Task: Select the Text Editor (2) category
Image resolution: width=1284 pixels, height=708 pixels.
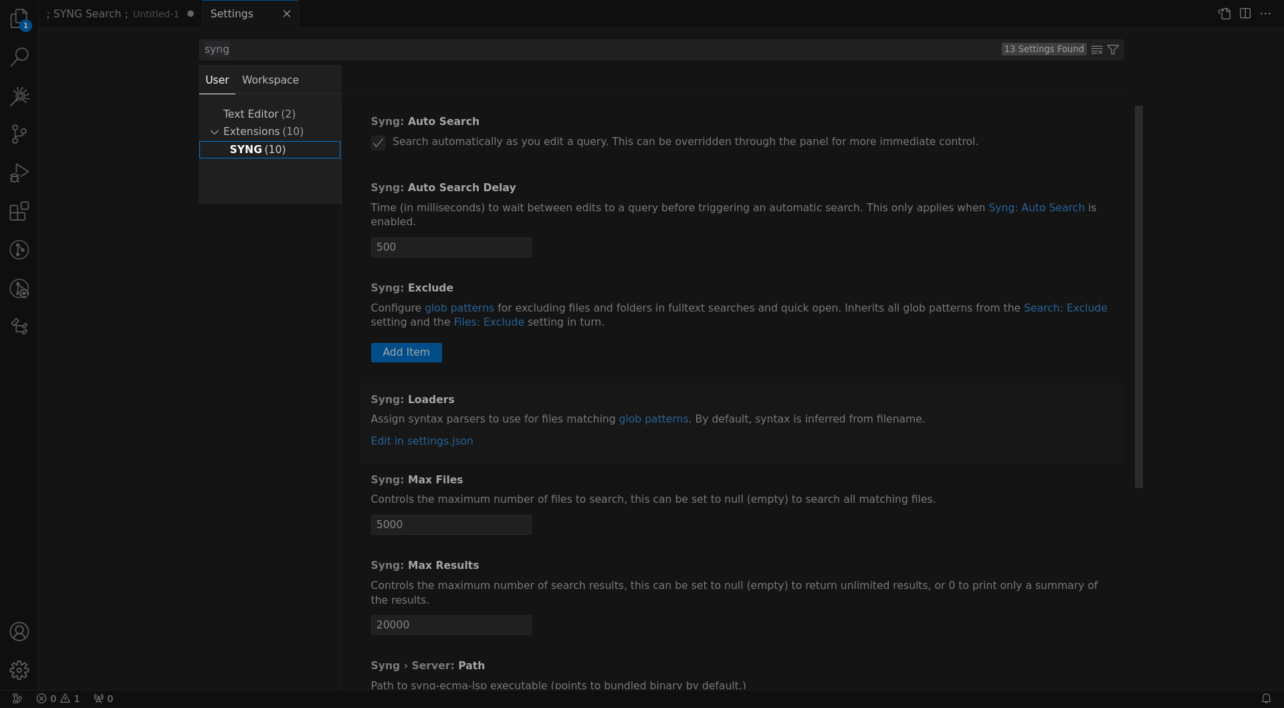Action: point(259,114)
